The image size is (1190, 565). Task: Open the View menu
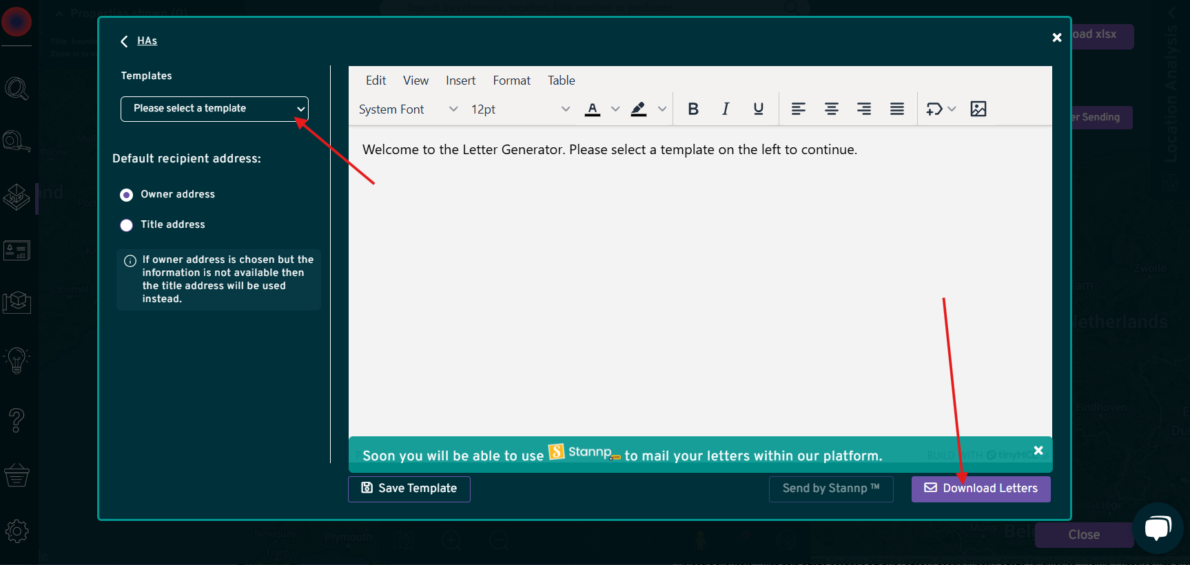click(416, 81)
